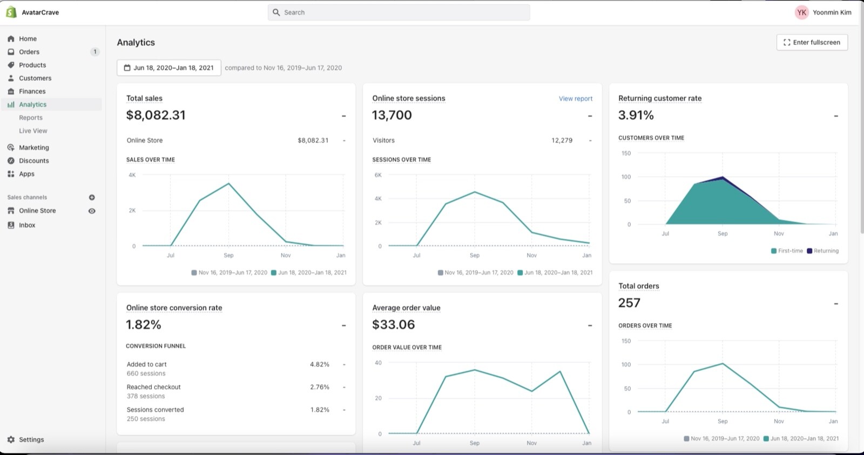Open Live View under Analytics
864x455 pixels.
(33, 131)
